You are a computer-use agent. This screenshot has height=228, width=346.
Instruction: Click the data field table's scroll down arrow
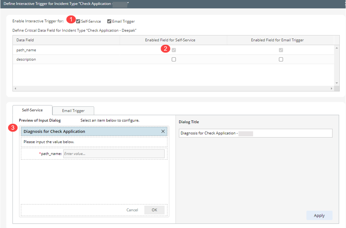click(337, 83)
